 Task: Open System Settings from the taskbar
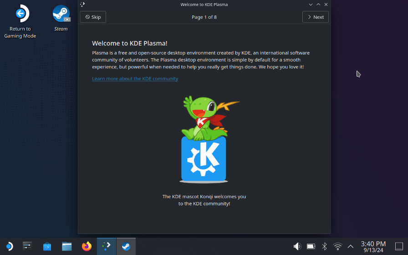[x=27, y=246]
